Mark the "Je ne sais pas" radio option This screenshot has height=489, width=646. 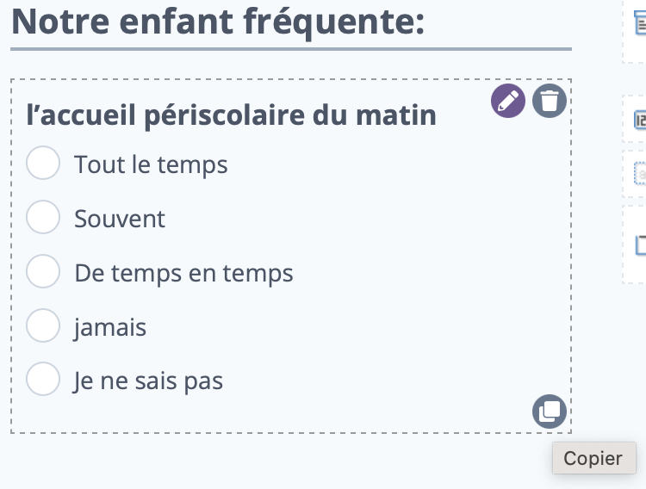pos(43,379)
